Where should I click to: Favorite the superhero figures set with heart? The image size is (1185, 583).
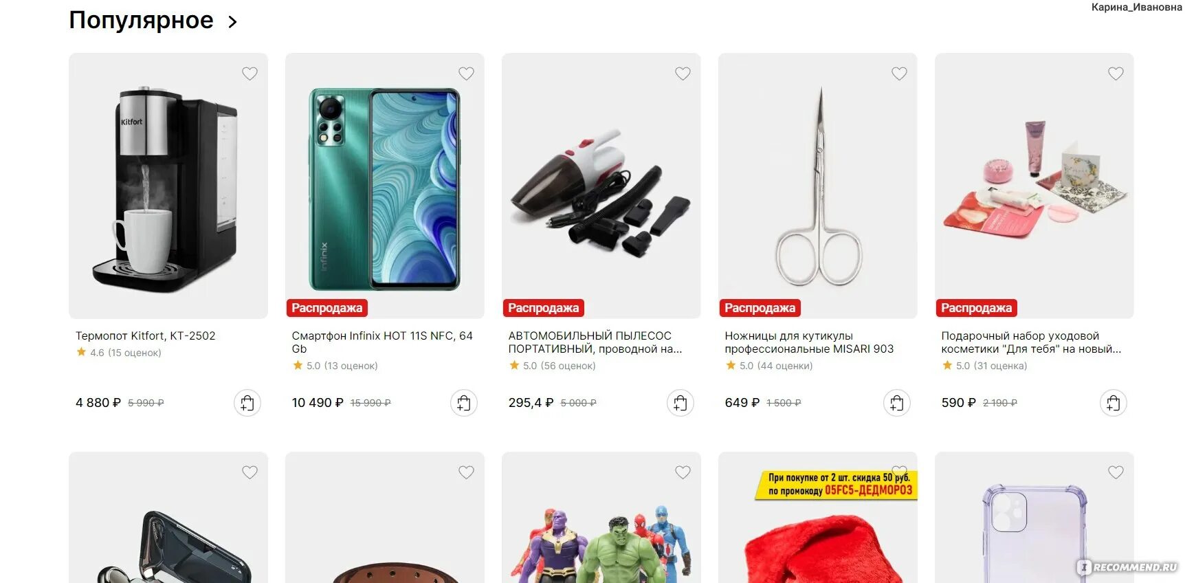coord(683,472)
